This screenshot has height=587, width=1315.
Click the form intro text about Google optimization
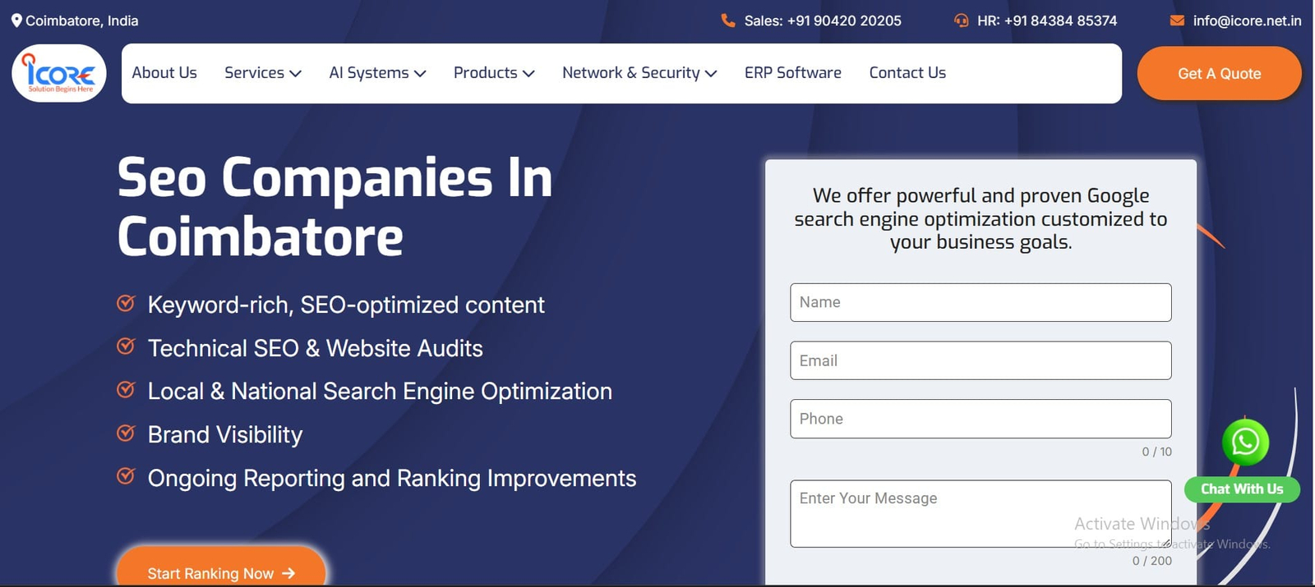click(x=980, y=218)
